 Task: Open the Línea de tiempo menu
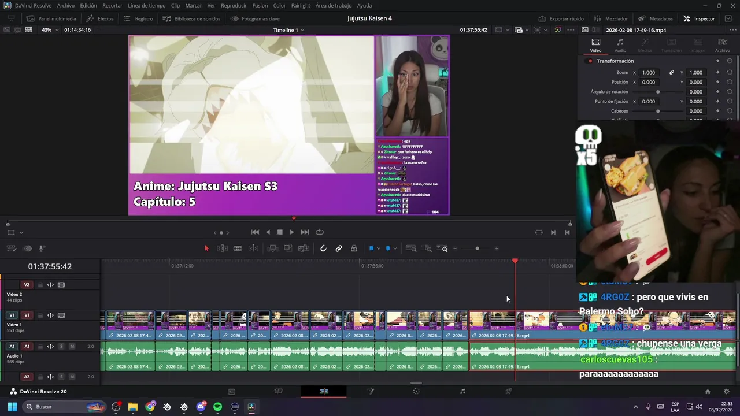(x=146, y=5)
